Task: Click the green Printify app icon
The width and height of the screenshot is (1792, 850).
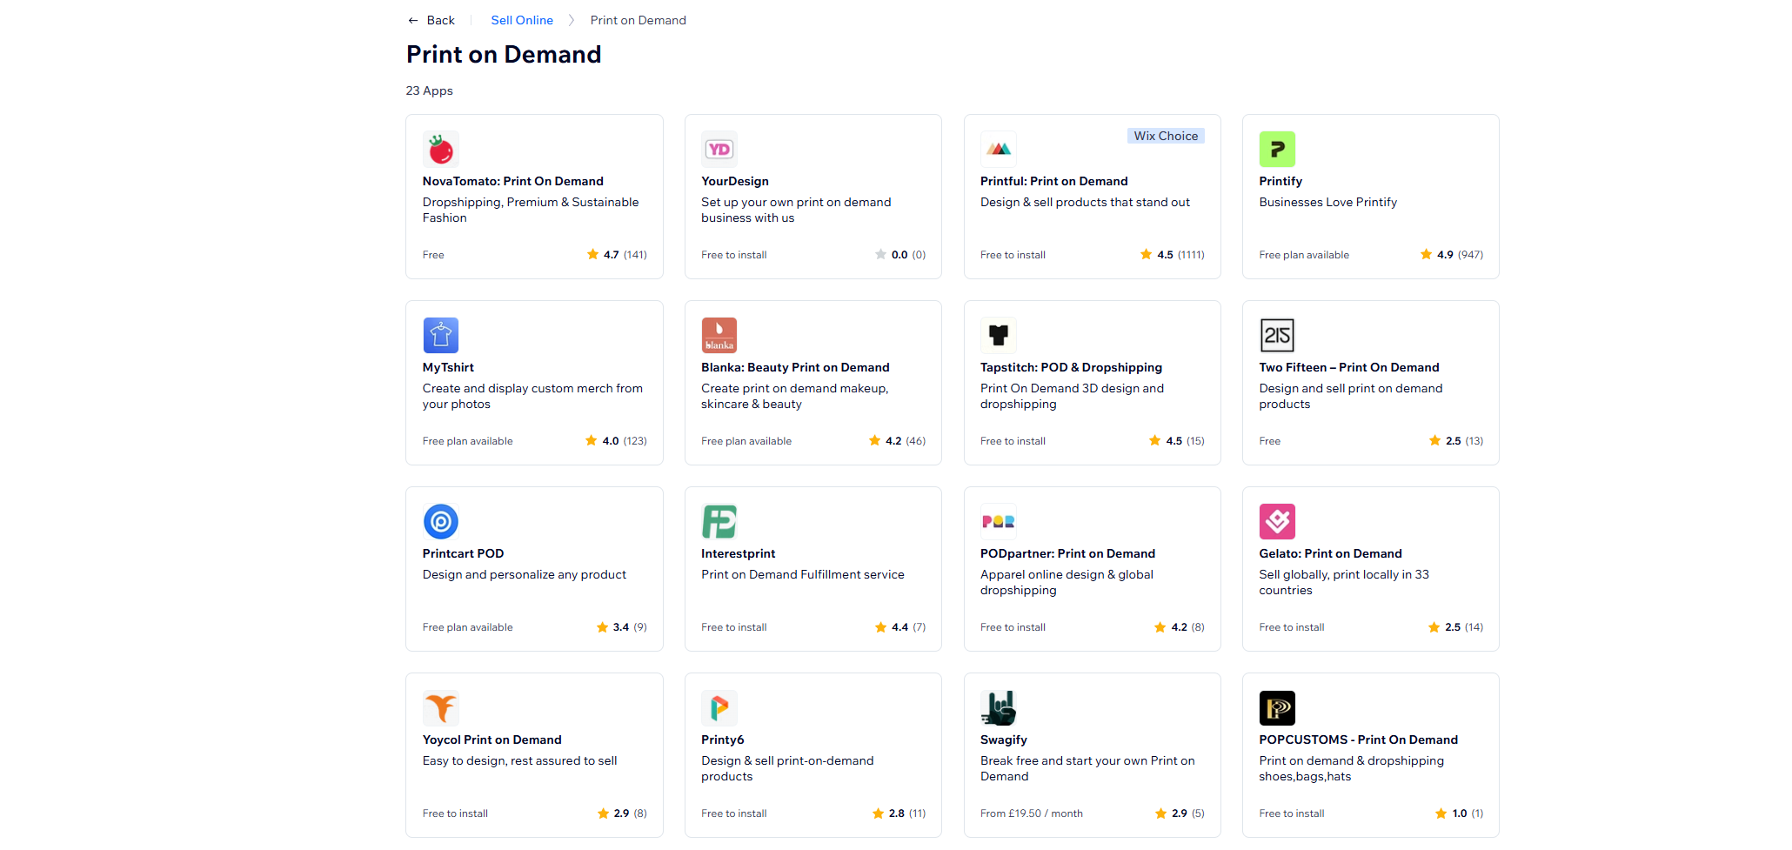Action: click(1277, 150)
